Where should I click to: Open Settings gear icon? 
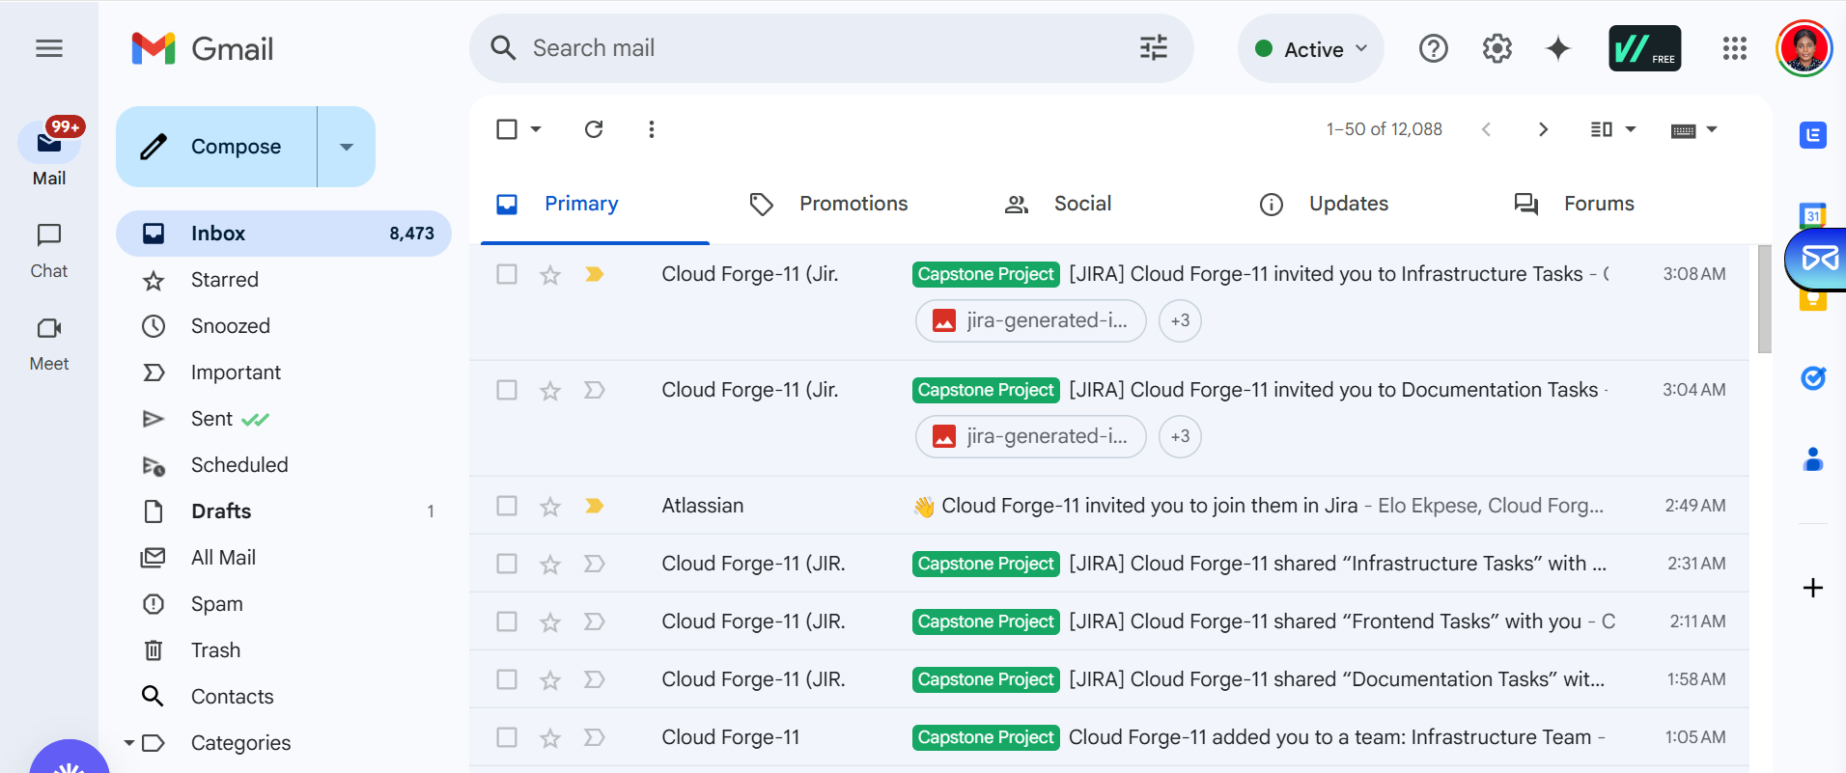tap(1497, 48)
